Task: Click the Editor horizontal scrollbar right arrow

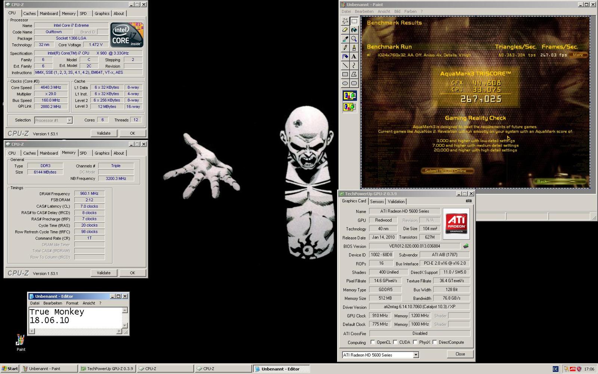Action: tap(119, 331)
